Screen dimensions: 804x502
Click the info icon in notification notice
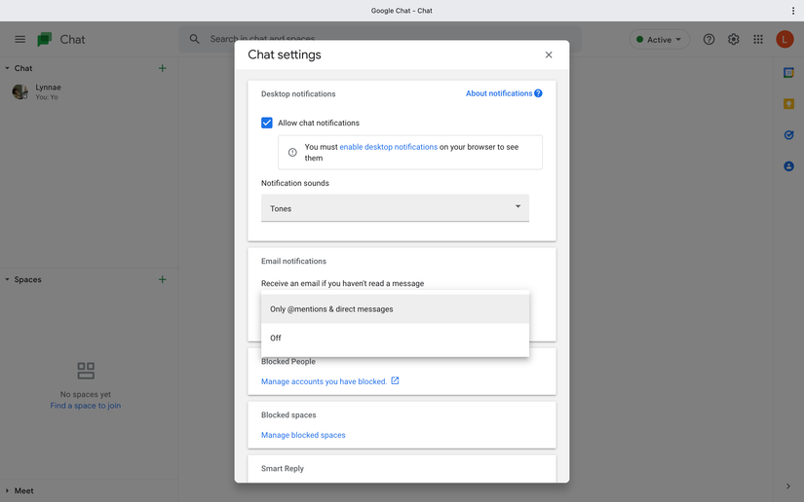pos(292,152)
